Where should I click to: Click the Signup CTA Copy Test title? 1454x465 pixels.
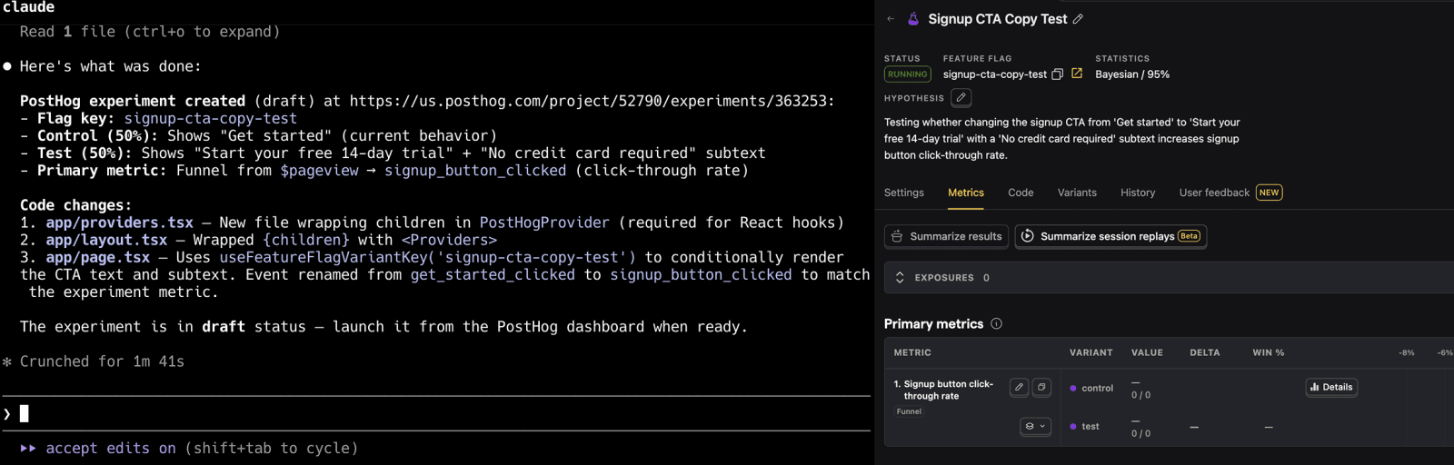997,19
